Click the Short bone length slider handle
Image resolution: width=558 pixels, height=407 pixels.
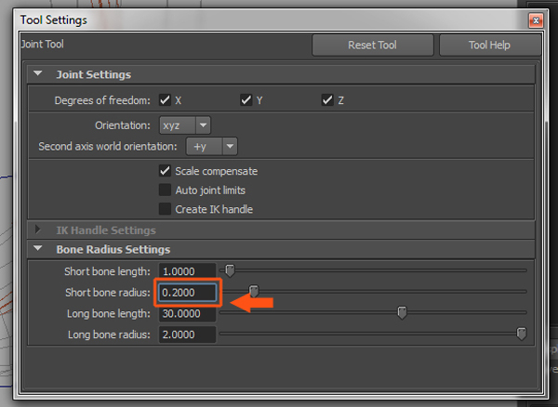tap(231, 270)
